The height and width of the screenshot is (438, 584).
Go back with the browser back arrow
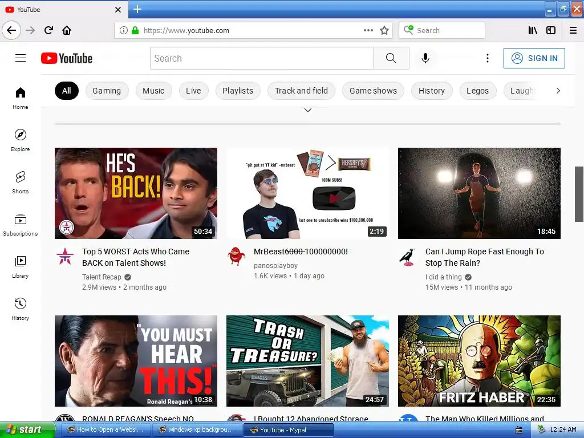point(11,30)
